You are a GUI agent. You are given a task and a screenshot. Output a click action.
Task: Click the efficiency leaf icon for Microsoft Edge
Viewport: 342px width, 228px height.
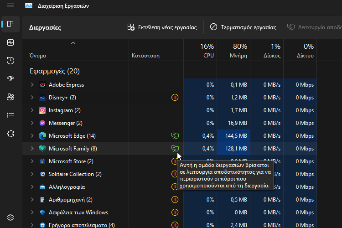175,136
